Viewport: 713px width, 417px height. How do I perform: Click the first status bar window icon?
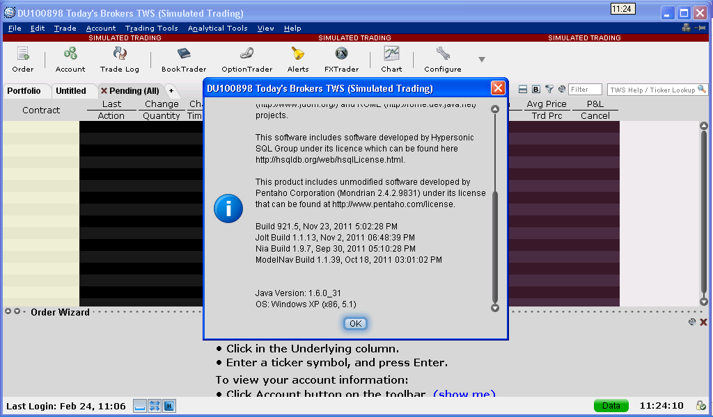139,406
